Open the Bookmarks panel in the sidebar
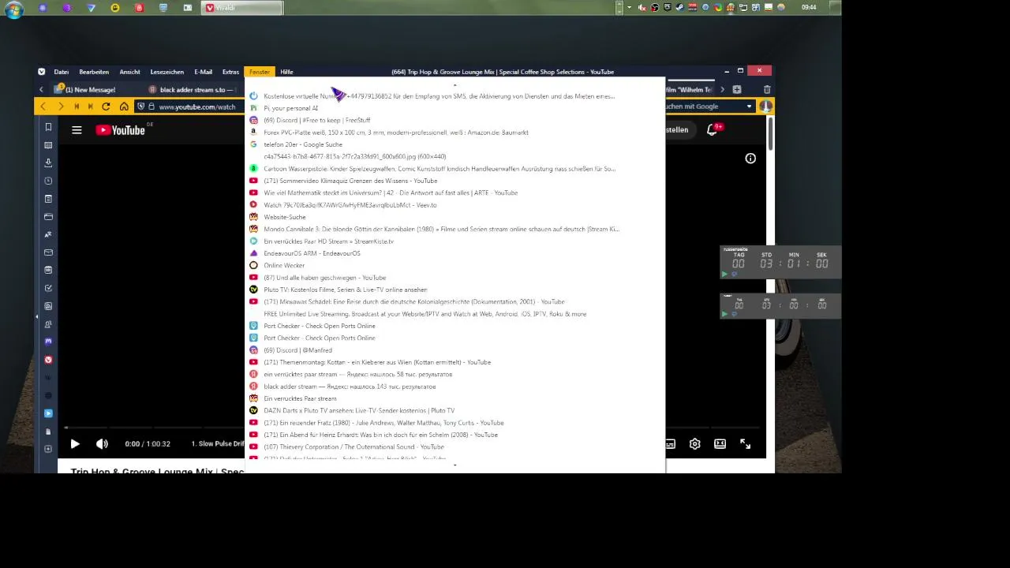1010x568 pixels. (x=48, y=127)
